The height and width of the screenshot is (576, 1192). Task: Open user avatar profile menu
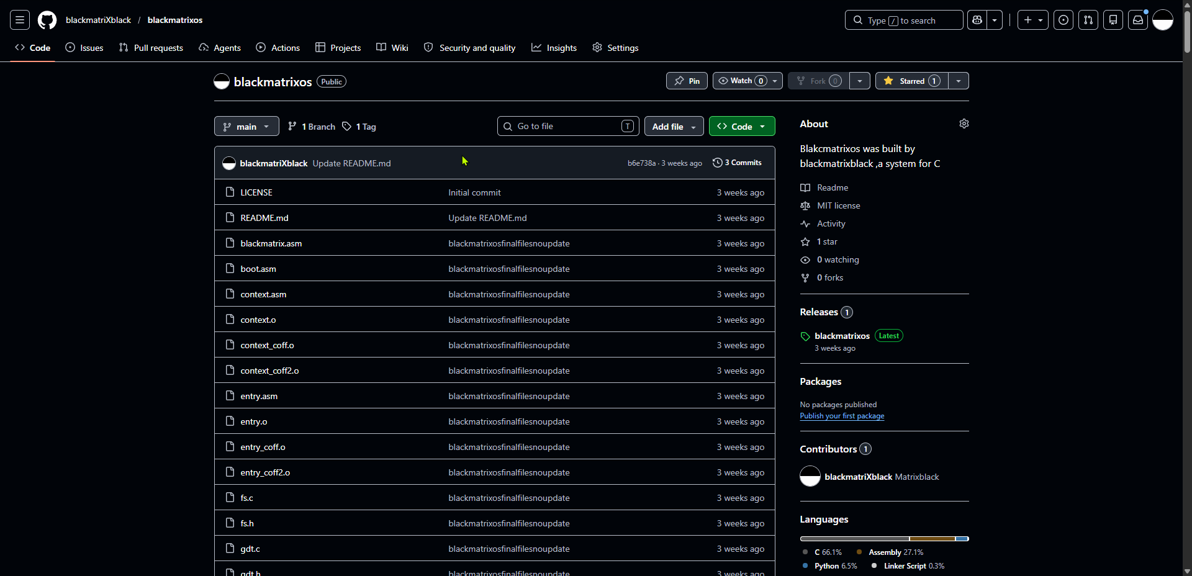pos(1163,20)
